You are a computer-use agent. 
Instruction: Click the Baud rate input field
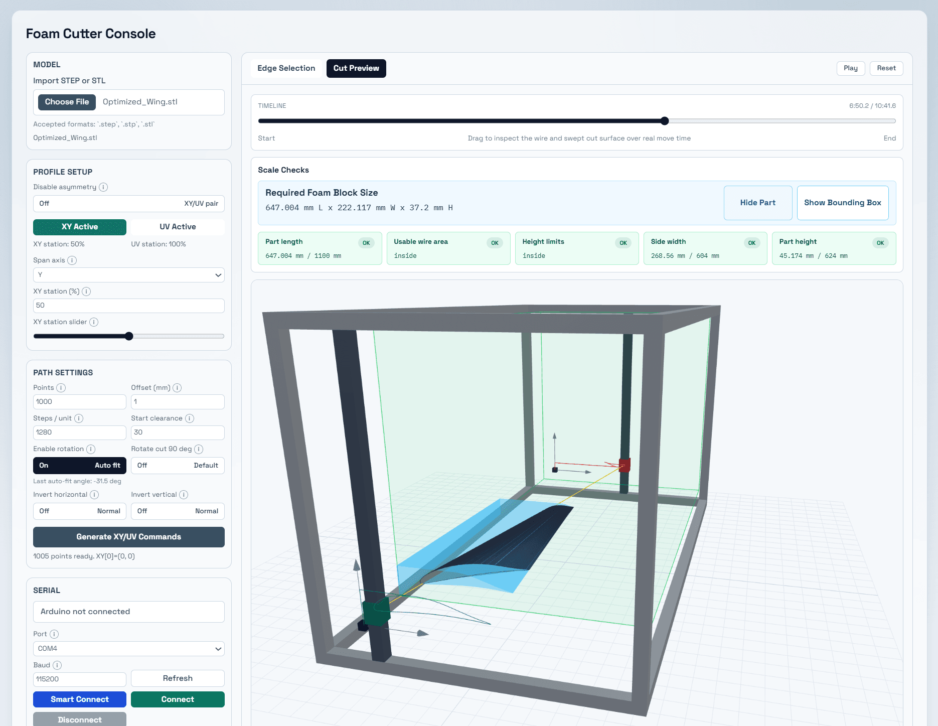[x=79, y=679]
